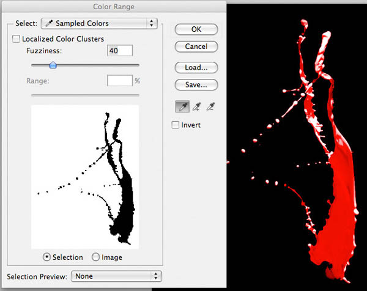
Task: Click the Range percentage field
Action: tap(120, 81)
